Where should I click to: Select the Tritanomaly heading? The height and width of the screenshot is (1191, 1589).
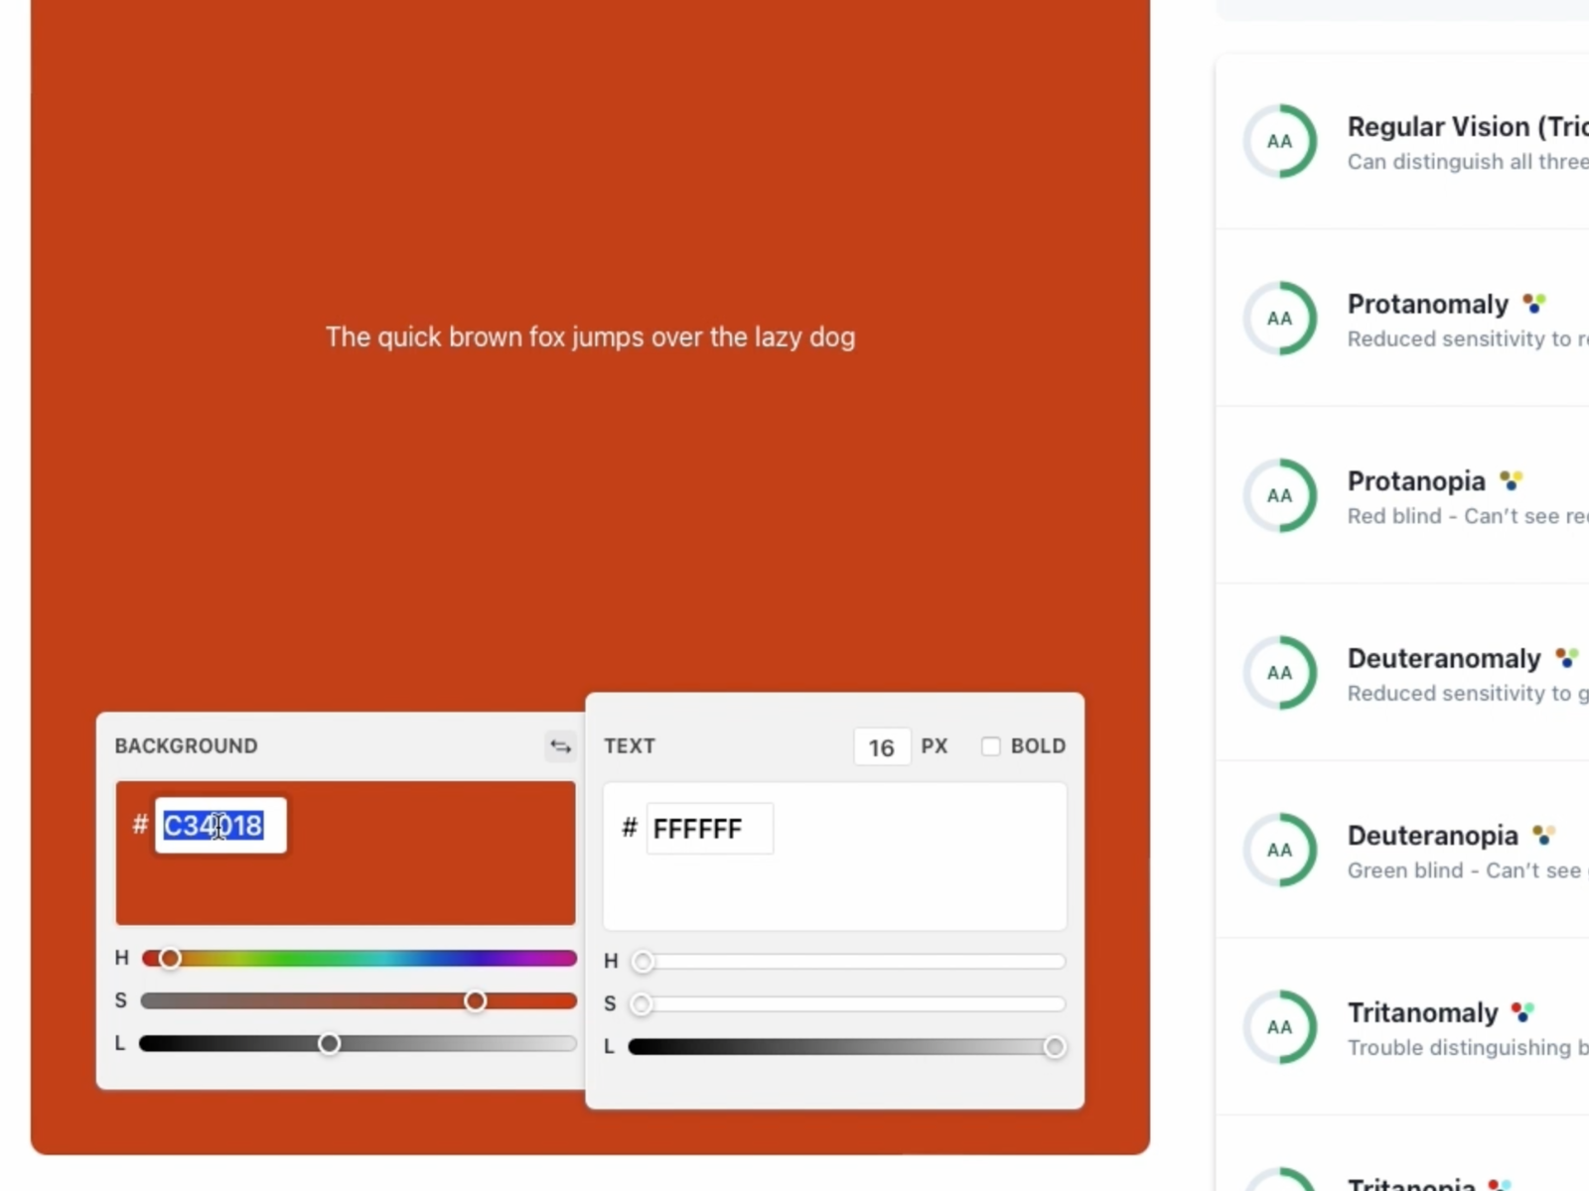(1423, 1012)
